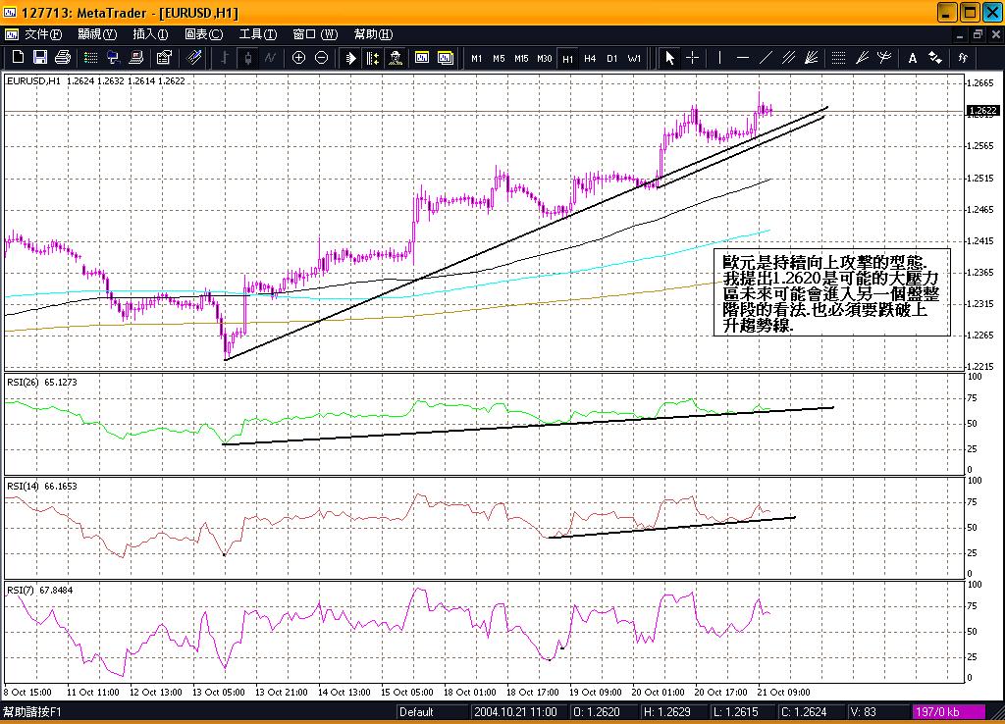The height and width of the screenshot is (724, 1005).
Task: Switch to candlestick chart mode
Action: [246, 58]
